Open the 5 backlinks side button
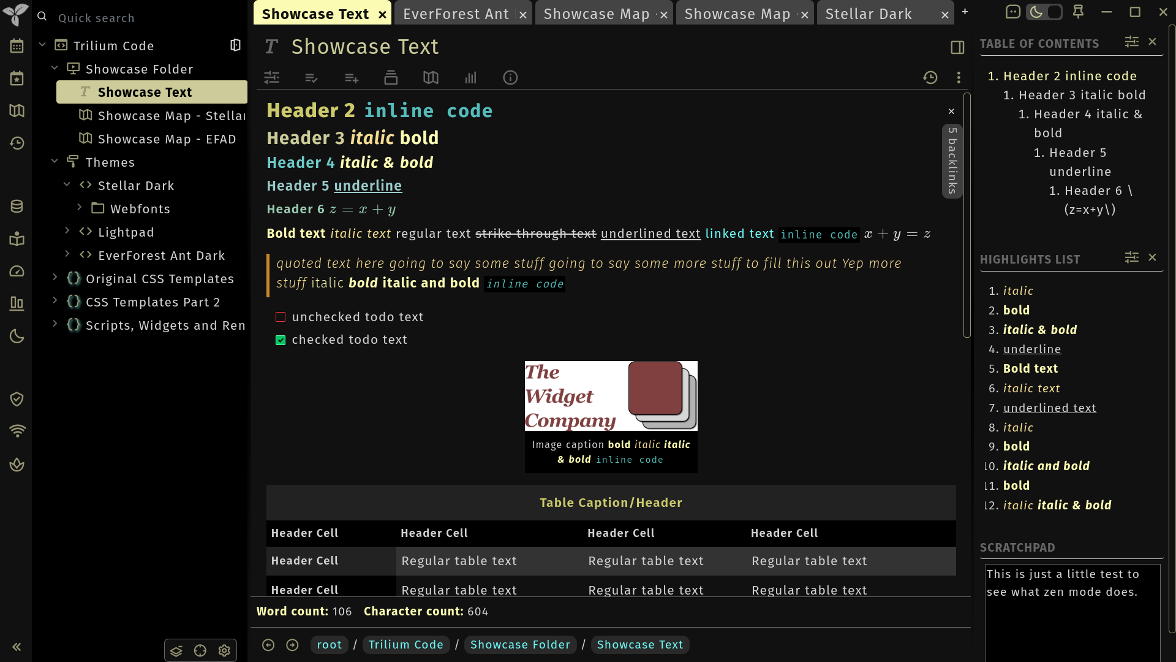 click(952, 161)
